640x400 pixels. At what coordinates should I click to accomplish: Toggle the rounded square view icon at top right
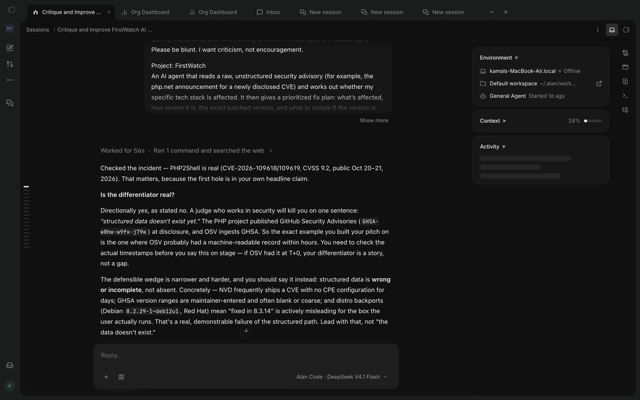626,30
